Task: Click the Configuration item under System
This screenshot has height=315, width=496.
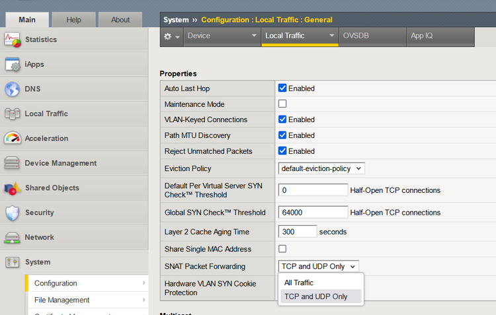Action: coord(56,283)
